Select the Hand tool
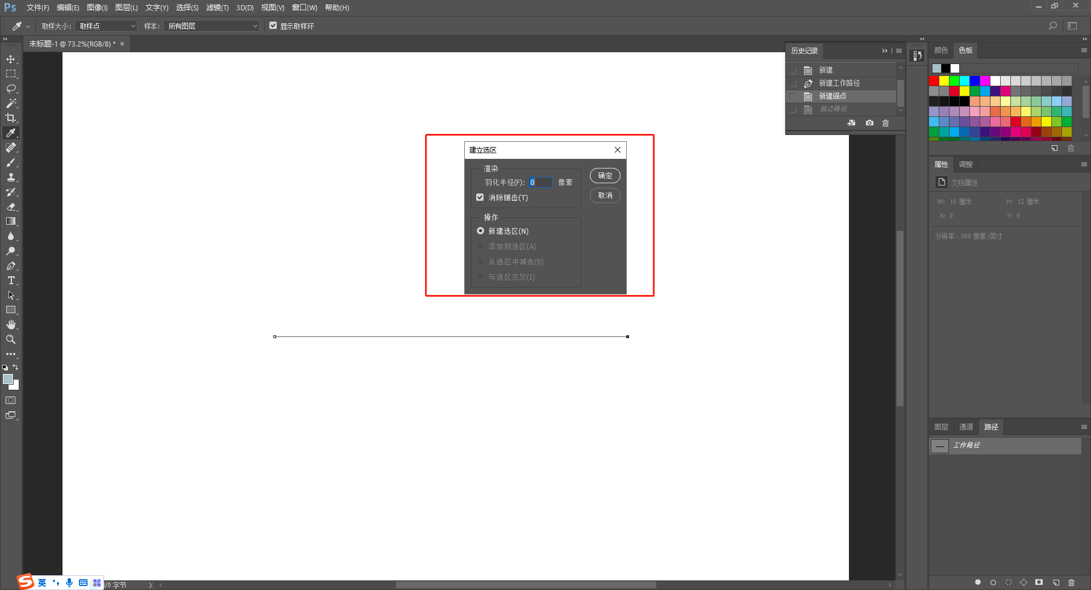Screen dimensions: 1091x590 11,324
